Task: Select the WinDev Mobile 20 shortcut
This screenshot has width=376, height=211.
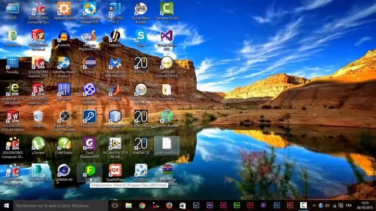Action: [141, 121]
